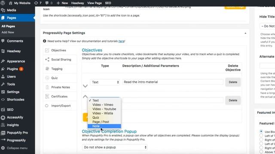Click Headway icon in sidebar
Image resolution: width=275 pixels, height=154 pixels.
[3, 51]
